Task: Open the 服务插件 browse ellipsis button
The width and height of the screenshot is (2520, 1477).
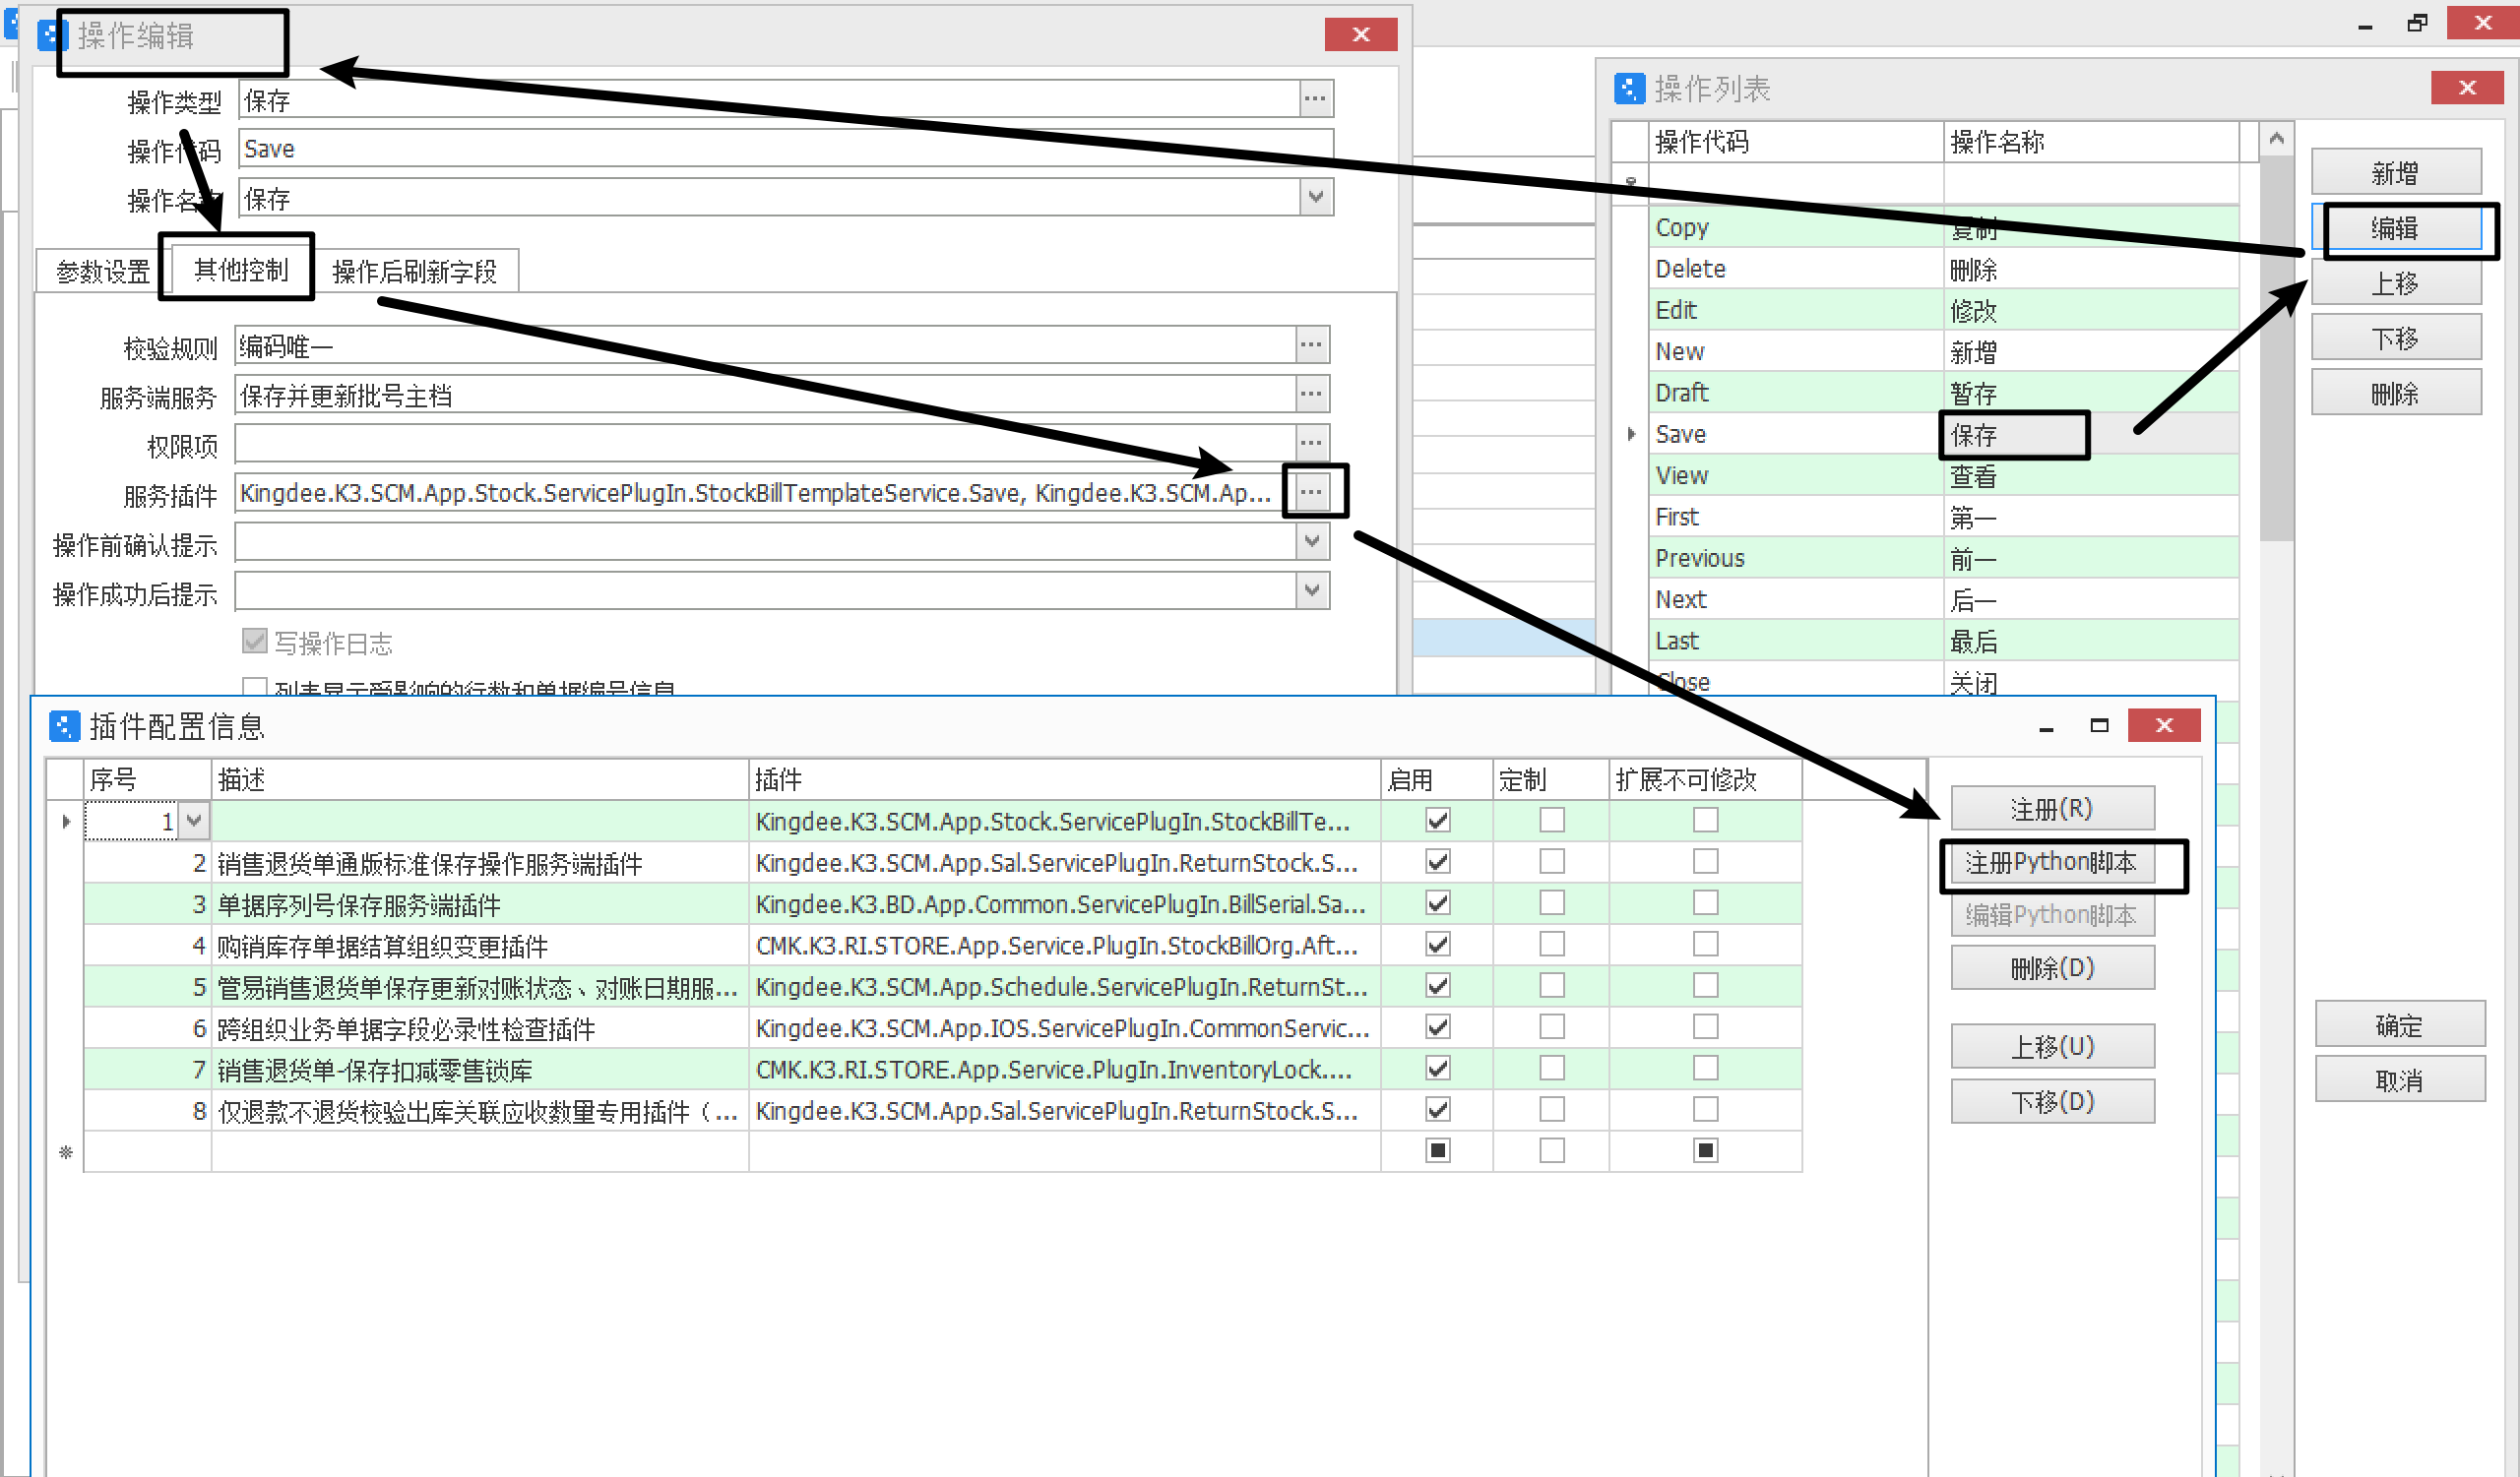Action: pos(1311,492)
